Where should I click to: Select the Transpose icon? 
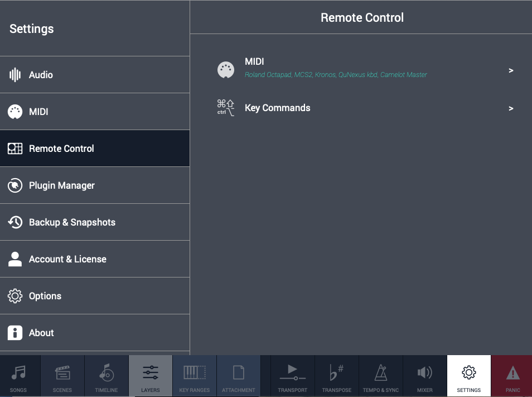tap(336, 375)
